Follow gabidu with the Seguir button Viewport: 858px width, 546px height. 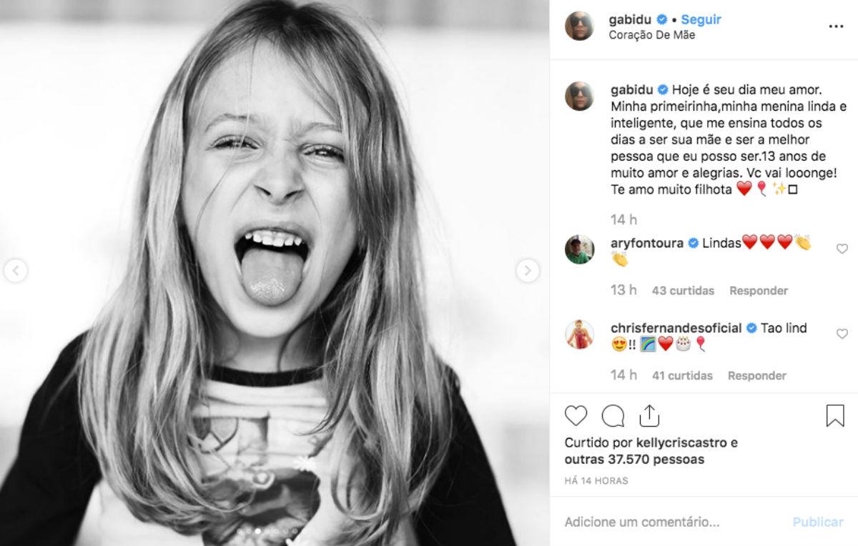click(701, 19)
